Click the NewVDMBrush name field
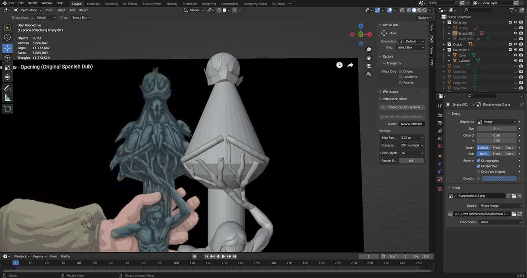The height and width of the screenshot is (278, 527). tap(411, 124)
